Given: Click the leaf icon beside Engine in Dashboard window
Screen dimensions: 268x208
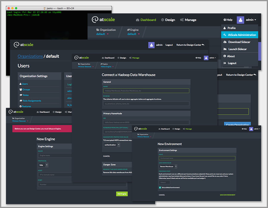Looking at the screenshot, I should [x=128, y=30].
